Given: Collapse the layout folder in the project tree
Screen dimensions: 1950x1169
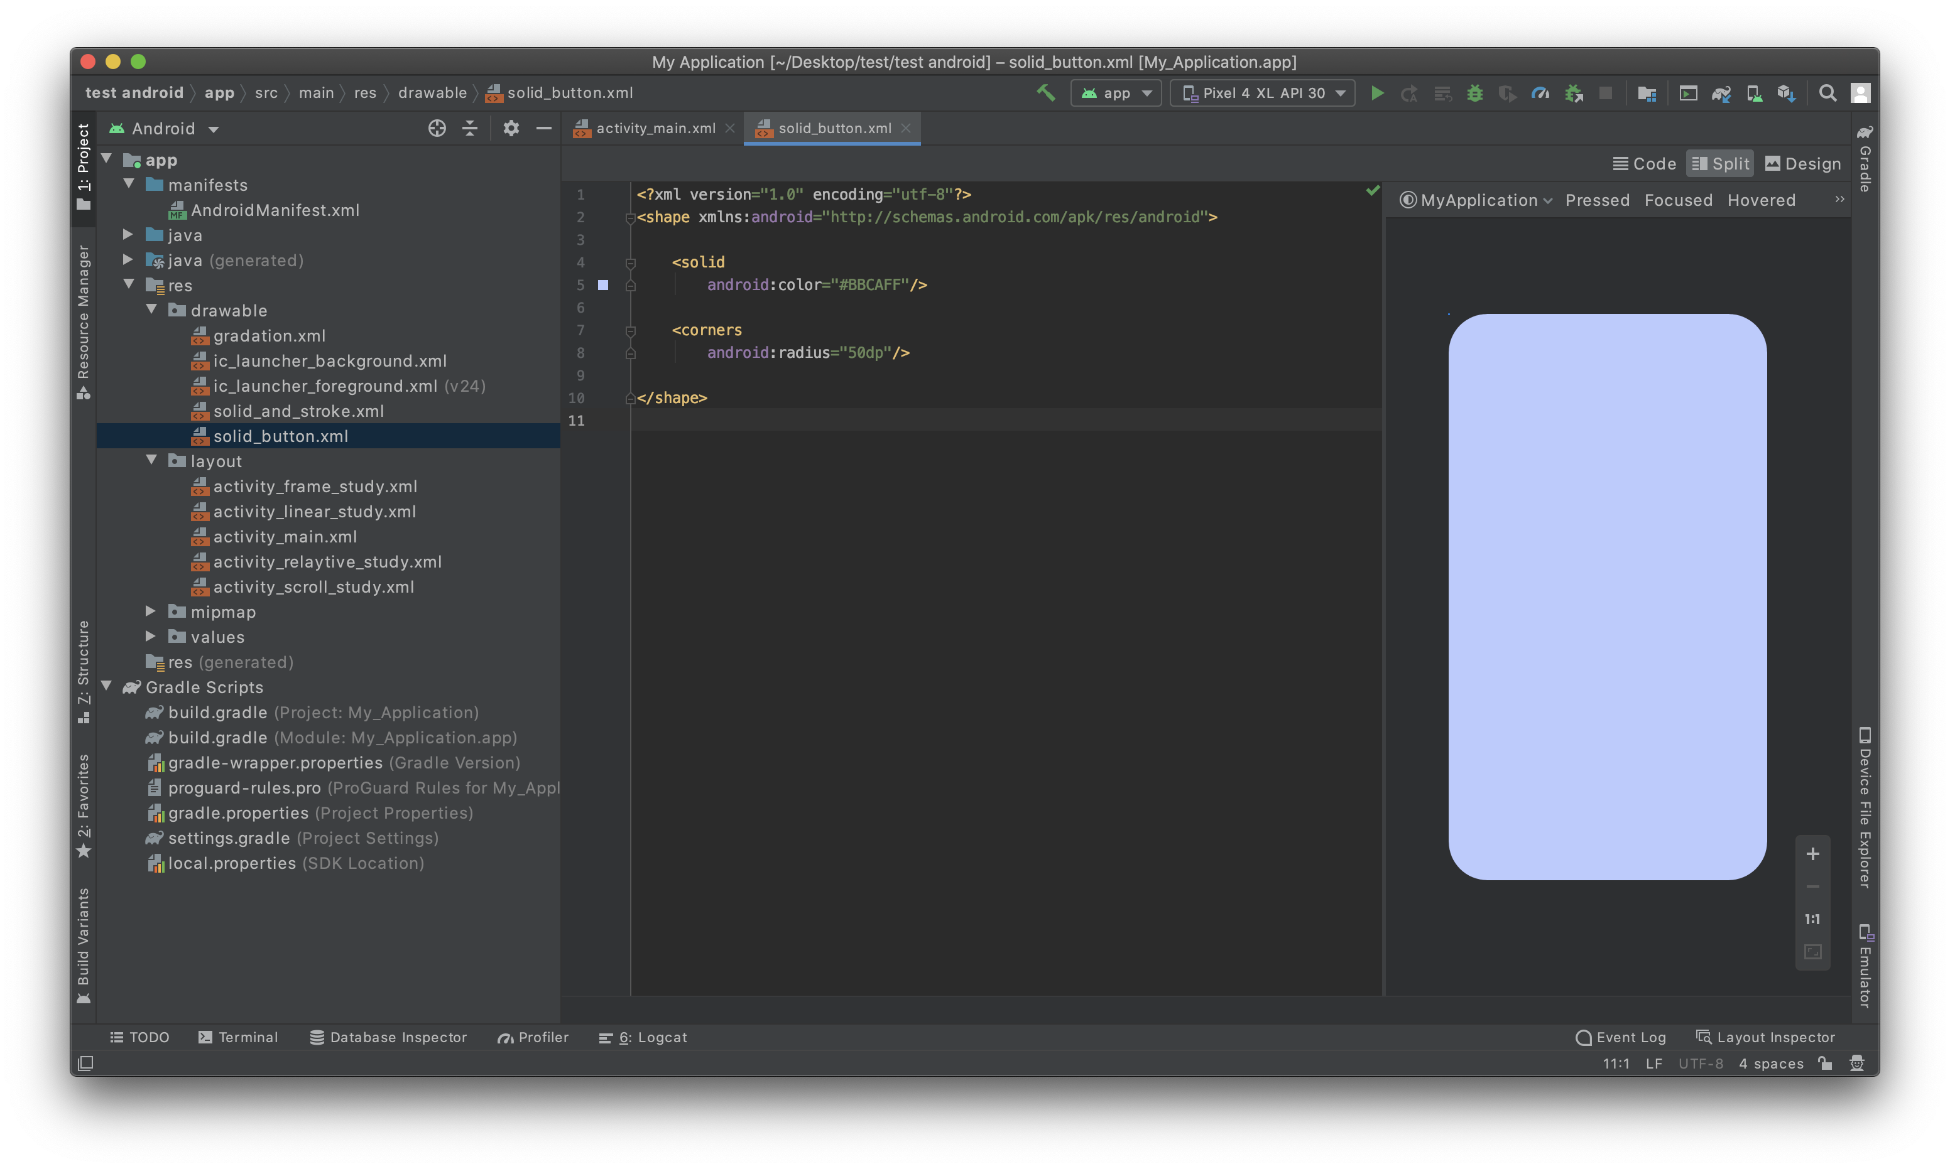Looking at the screenshot, I should [151, 461].
